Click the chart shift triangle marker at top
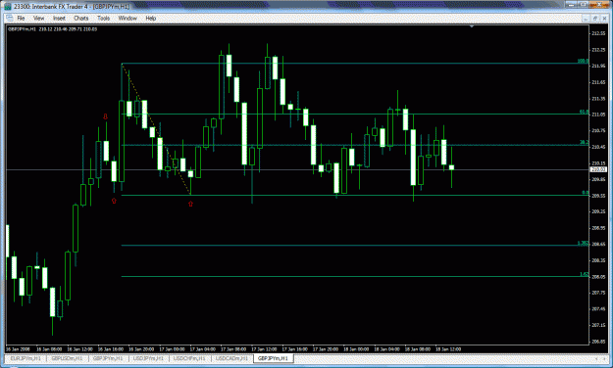613x368 pixels. click(x=472, y=26)
